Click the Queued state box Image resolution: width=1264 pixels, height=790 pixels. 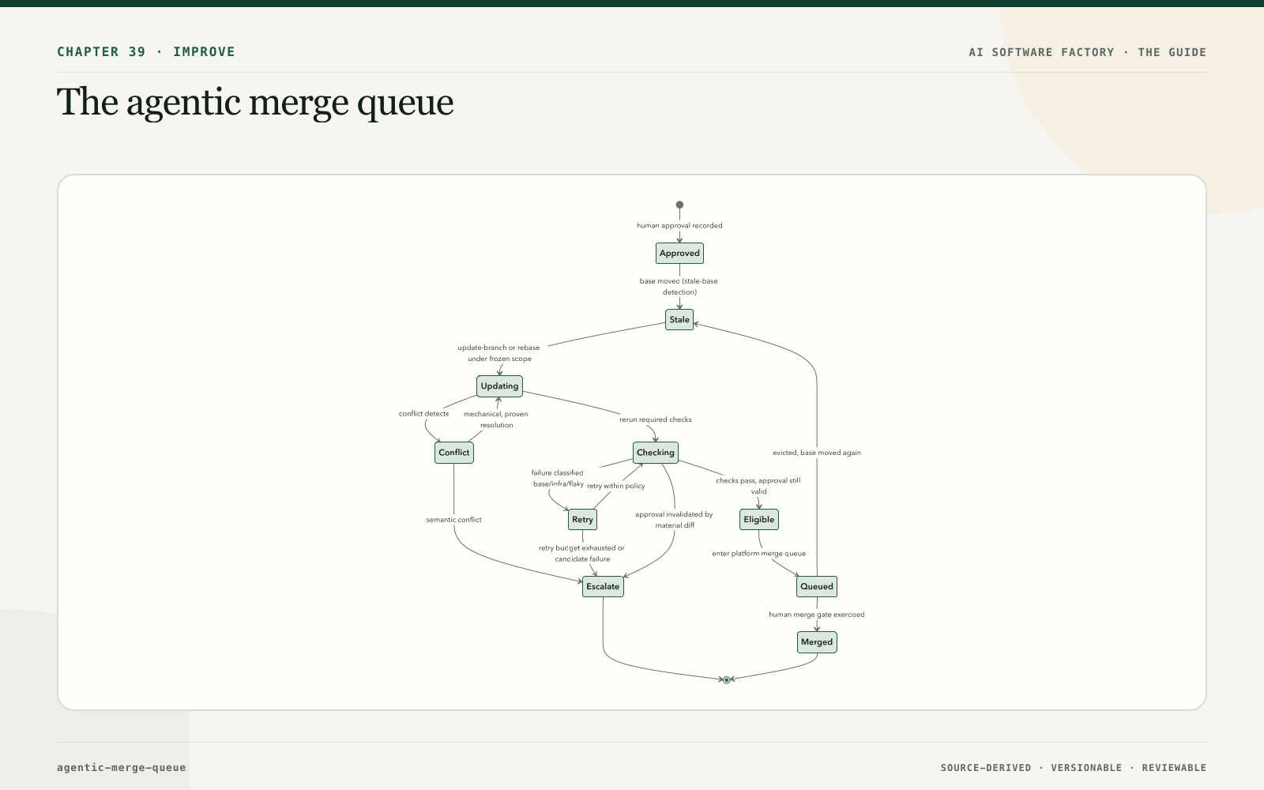point(817,587)
